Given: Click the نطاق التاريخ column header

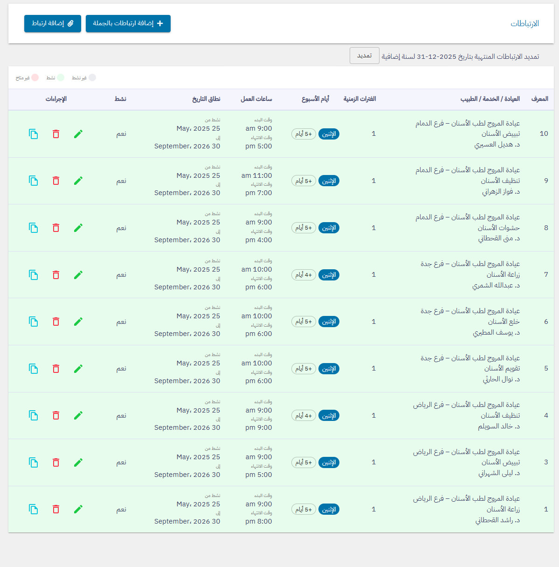Looking at the screenshot, I should 206,99.
